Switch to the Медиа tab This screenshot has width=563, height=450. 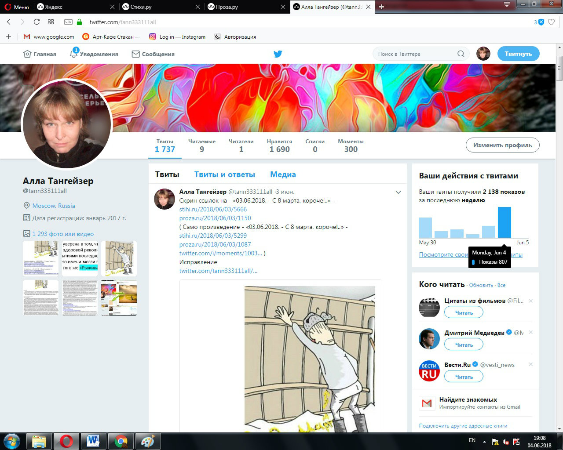(x=283, y=174)
